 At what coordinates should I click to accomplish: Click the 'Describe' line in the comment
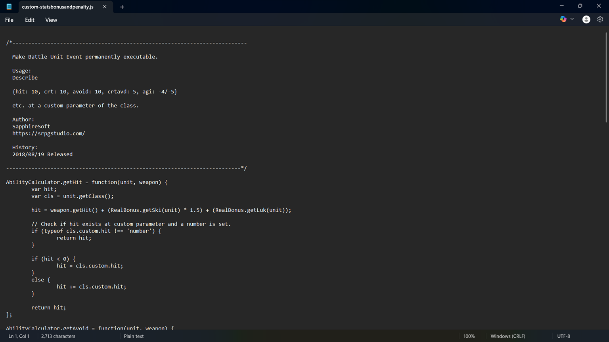click(x=25, y=78)
